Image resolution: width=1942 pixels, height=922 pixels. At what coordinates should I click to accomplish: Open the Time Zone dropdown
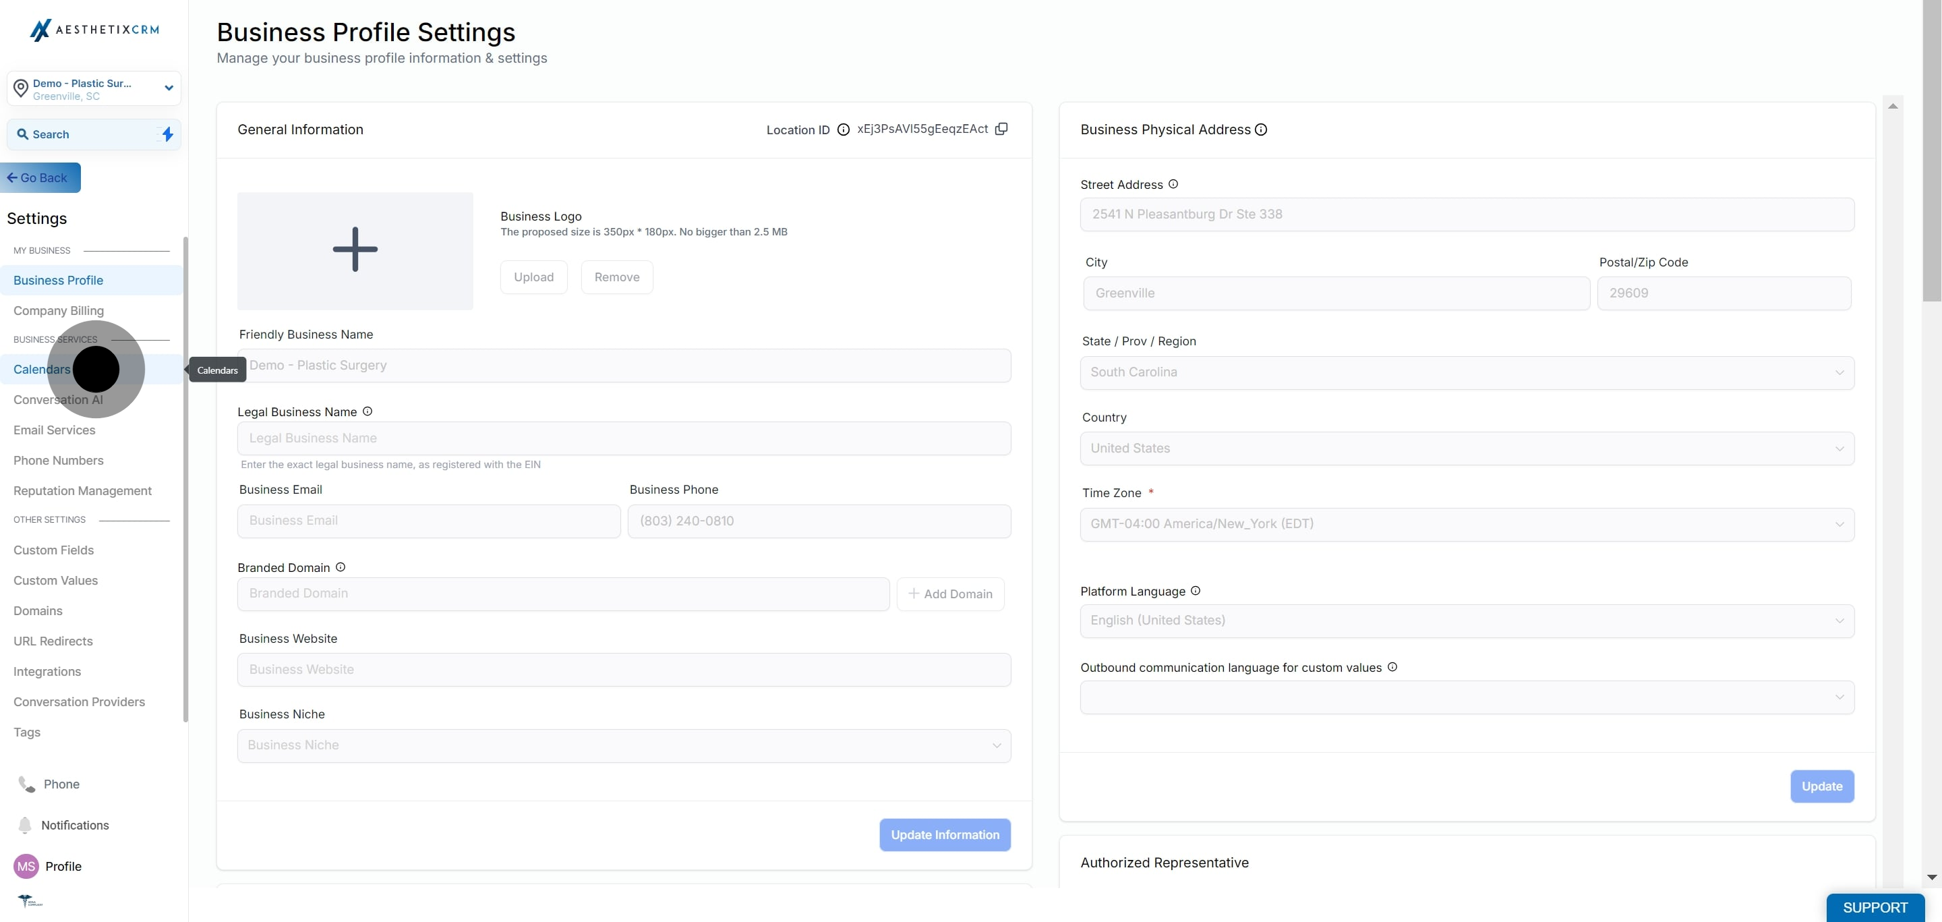point(1467,524)
